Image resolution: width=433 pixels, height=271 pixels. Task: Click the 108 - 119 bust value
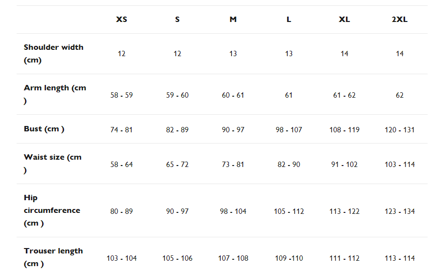tap(344, 130)
